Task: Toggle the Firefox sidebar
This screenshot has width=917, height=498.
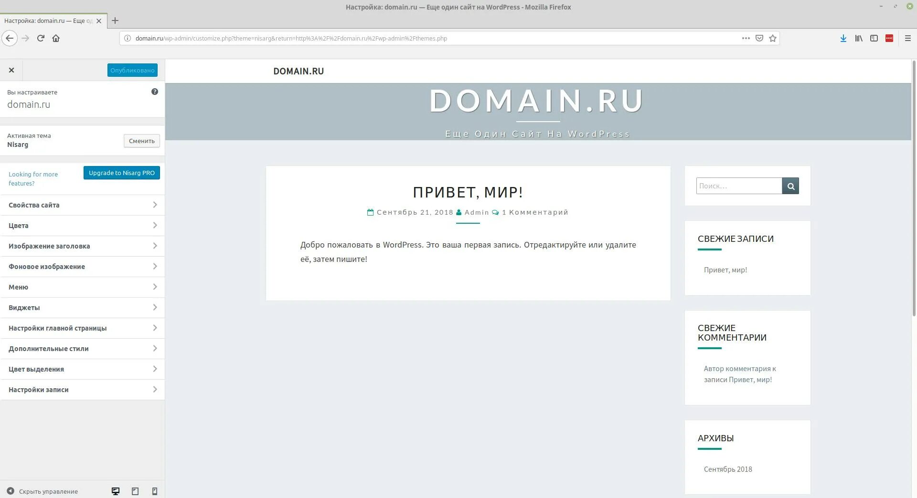Action: [x=874, y=38]
